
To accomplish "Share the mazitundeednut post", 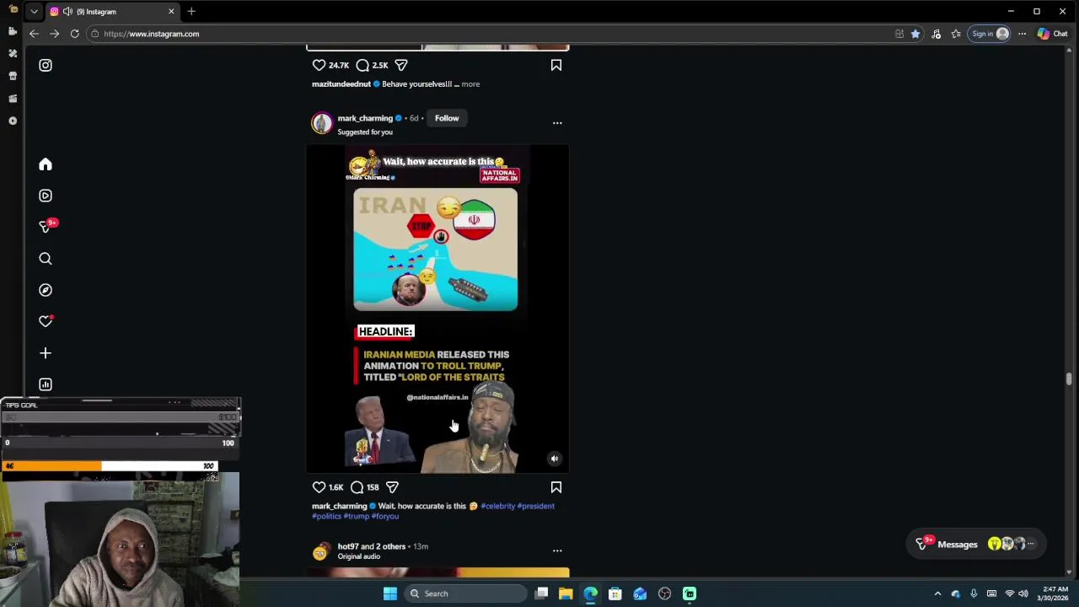I will 401,65.
